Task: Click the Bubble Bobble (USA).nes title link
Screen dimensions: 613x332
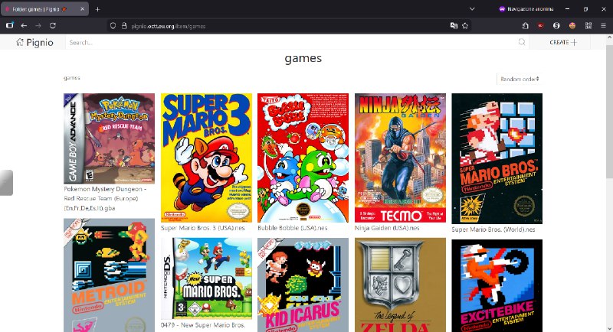Action: coord(292,228)
